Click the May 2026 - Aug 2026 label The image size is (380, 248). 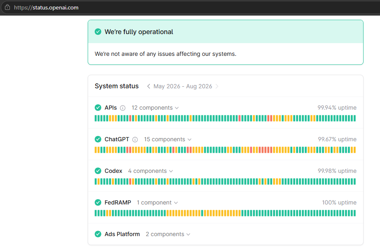[x=183, y=86]
